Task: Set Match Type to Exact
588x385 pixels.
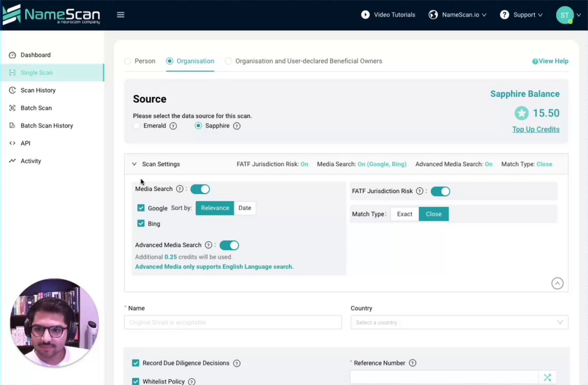Action: pyautogui.click(x=405, y=214)
